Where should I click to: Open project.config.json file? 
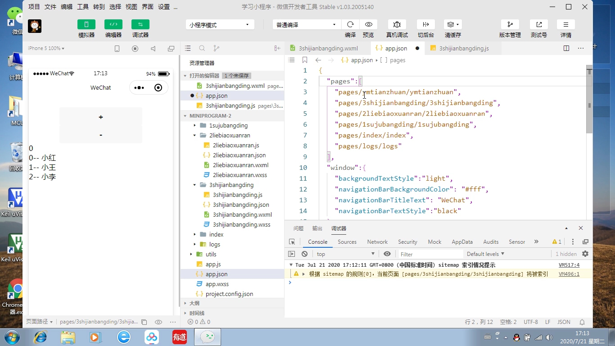(x=229, y=294)
